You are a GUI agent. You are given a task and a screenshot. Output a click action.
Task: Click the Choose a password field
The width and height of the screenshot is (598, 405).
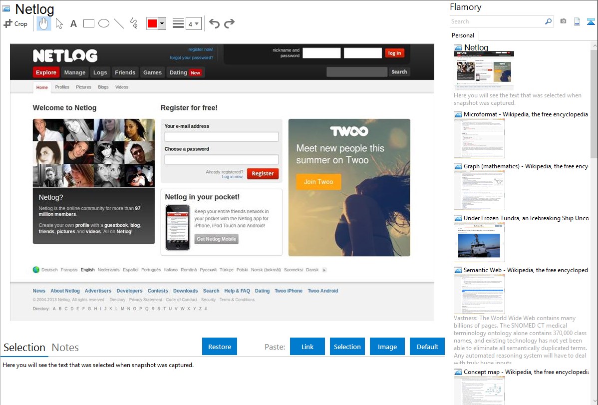coord(221,160)
